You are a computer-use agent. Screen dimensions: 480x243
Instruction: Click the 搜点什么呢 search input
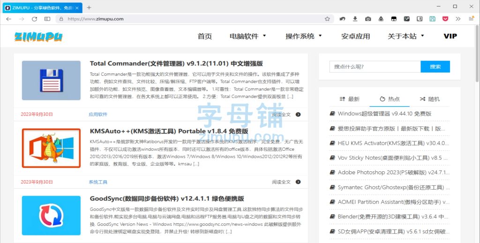coord(375,66)
